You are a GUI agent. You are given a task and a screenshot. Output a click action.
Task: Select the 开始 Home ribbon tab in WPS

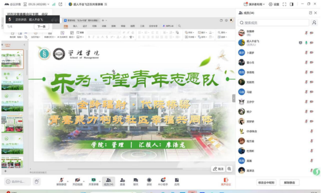pyautogui.click(x=66, y=26)
